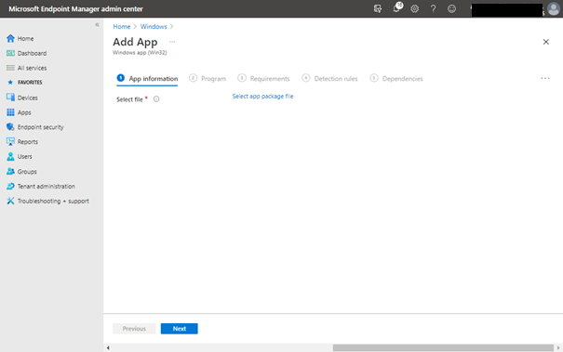Open portal settings gear icon
Screen dimensions: 563x352
click(x=415, y=8)
